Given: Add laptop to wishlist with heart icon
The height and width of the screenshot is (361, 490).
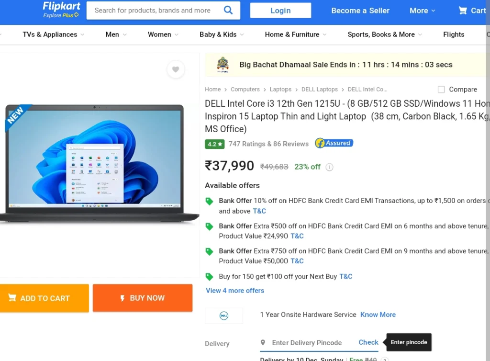Looking at the screenshot, I should coord(176,69).
